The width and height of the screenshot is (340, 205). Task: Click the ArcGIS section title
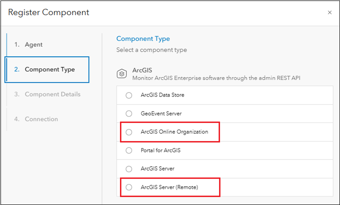142,70
